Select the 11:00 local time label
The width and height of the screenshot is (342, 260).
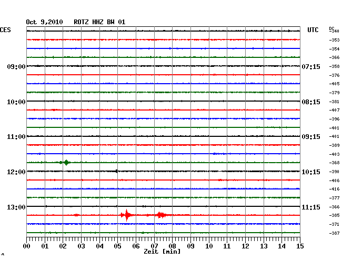pyautogui.click(x=16, y=137)
